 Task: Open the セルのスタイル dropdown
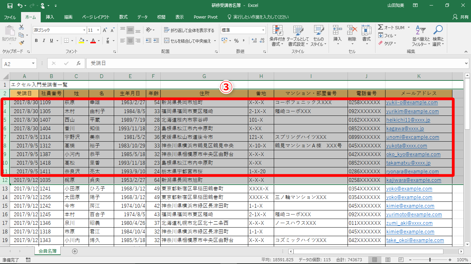[x=319, y=36]
